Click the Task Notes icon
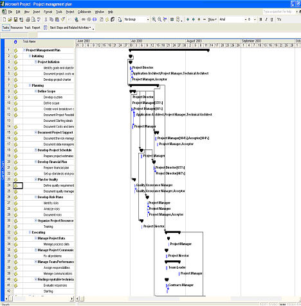Screen dimensions: 301x306 [x=107, y=19]
